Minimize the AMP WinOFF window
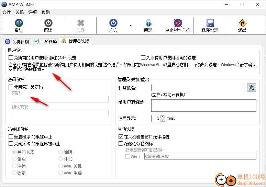The width and height of the screenshot is (266, 187). click(226, 4)
